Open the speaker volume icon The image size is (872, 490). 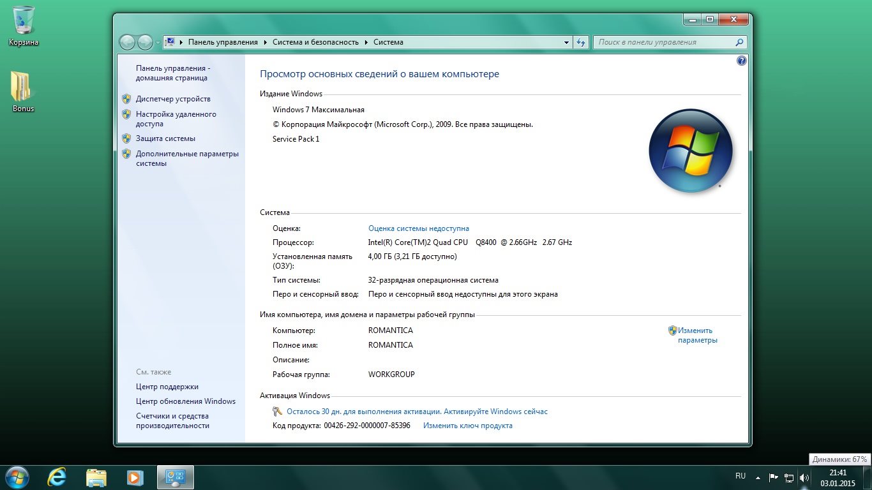click(x=804, y=477)
